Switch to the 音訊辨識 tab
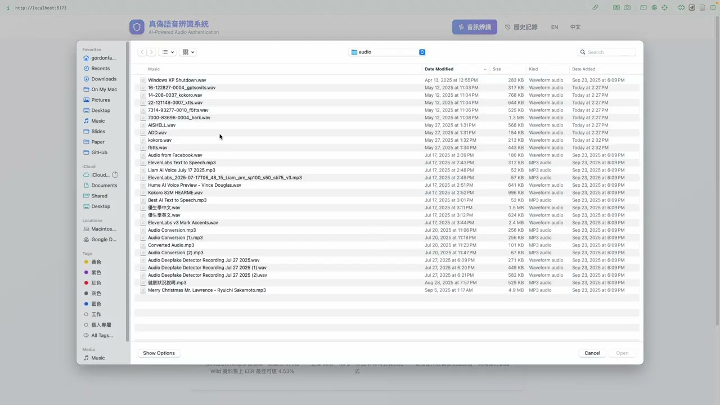Screen dimensions: 720x405 point(475,27)
